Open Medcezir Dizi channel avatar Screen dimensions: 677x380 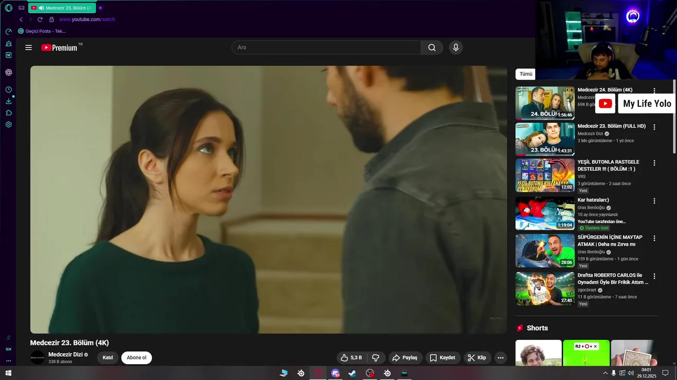click(x=38, y=357)
